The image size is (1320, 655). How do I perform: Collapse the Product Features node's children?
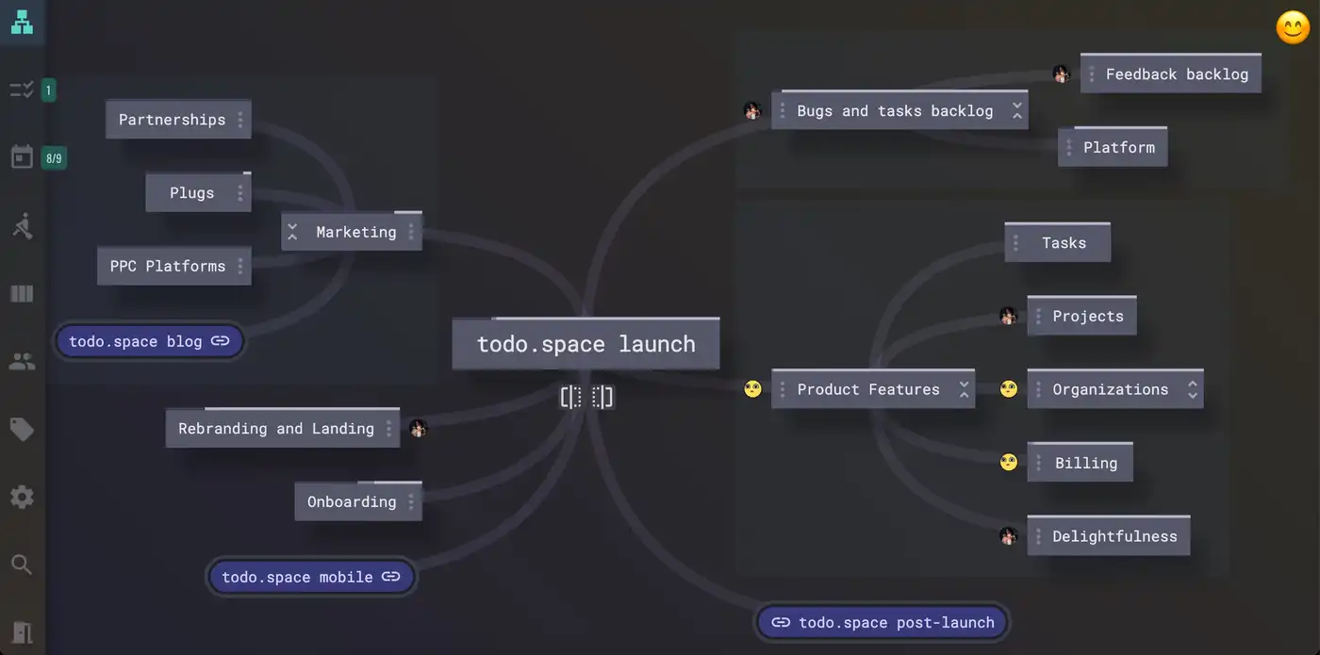[x=964, y=388]
